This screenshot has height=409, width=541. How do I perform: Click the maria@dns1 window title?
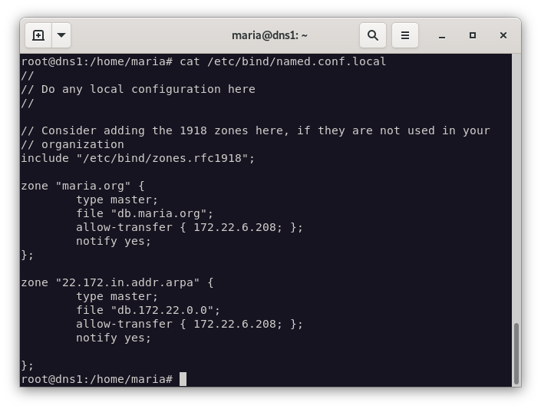click(269, 35)
